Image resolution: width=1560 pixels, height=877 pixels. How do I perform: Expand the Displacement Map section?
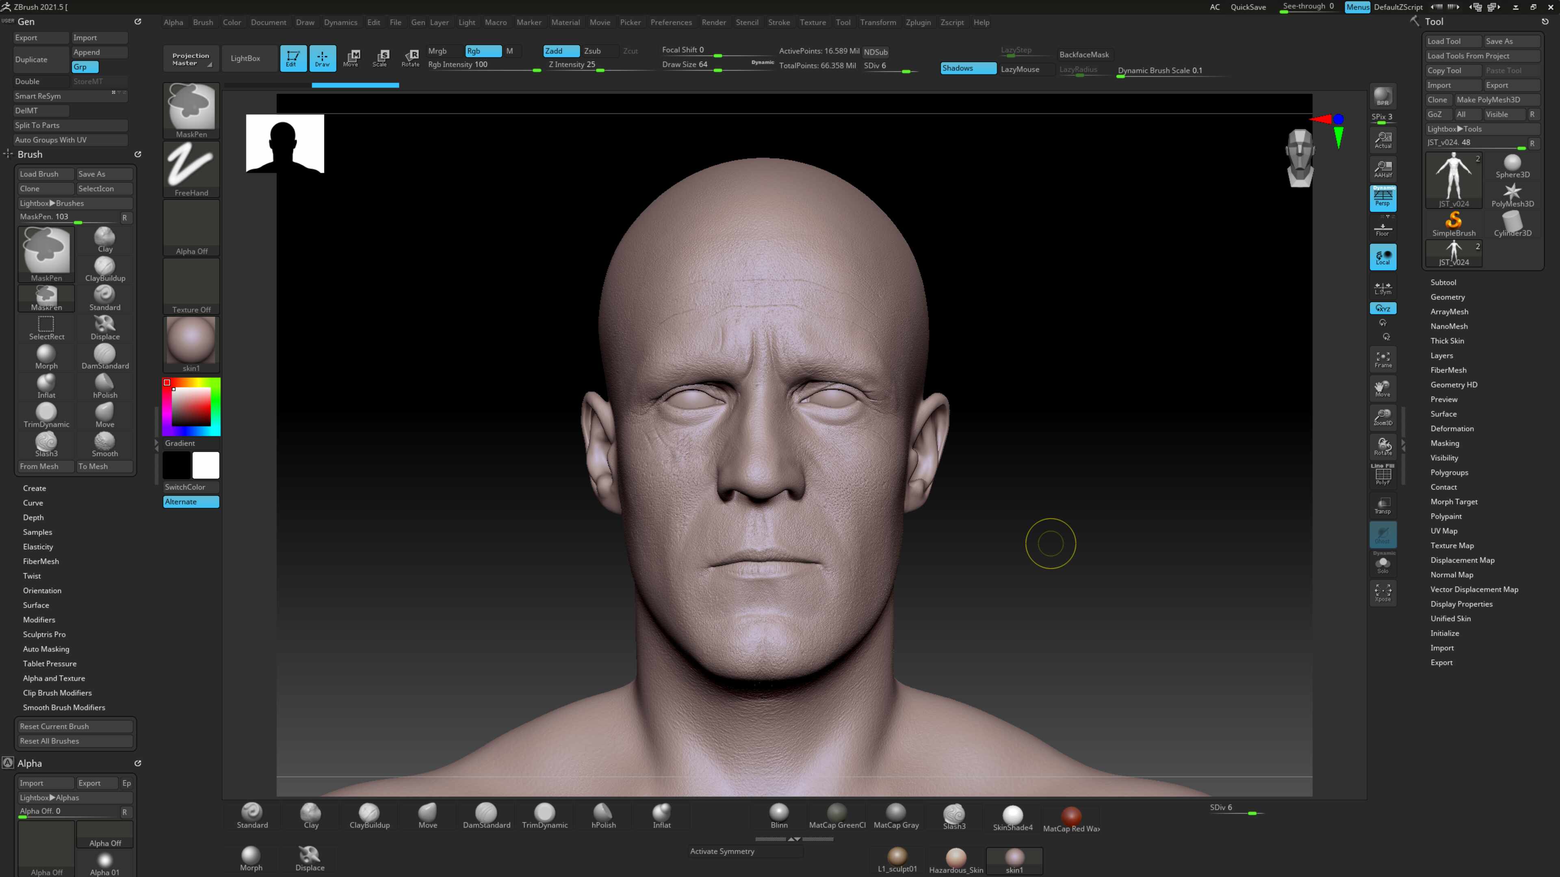[1462, 560]
